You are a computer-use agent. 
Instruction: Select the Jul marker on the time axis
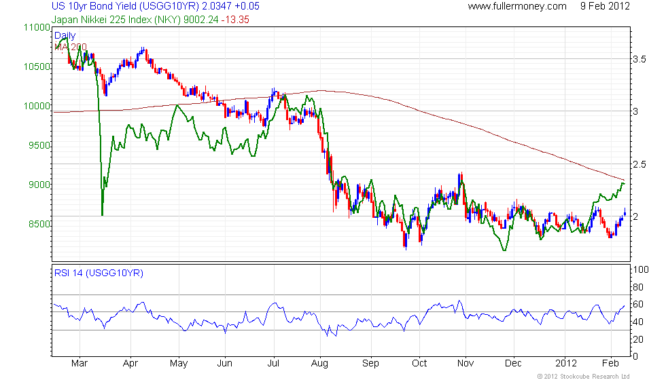pyautogui.click(x=274, y=363)
